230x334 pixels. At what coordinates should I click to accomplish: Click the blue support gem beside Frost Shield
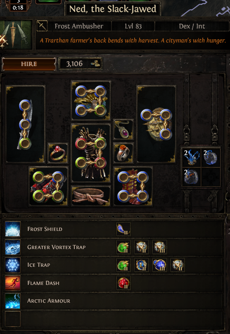pyautogui.click(x=123, y=229)
